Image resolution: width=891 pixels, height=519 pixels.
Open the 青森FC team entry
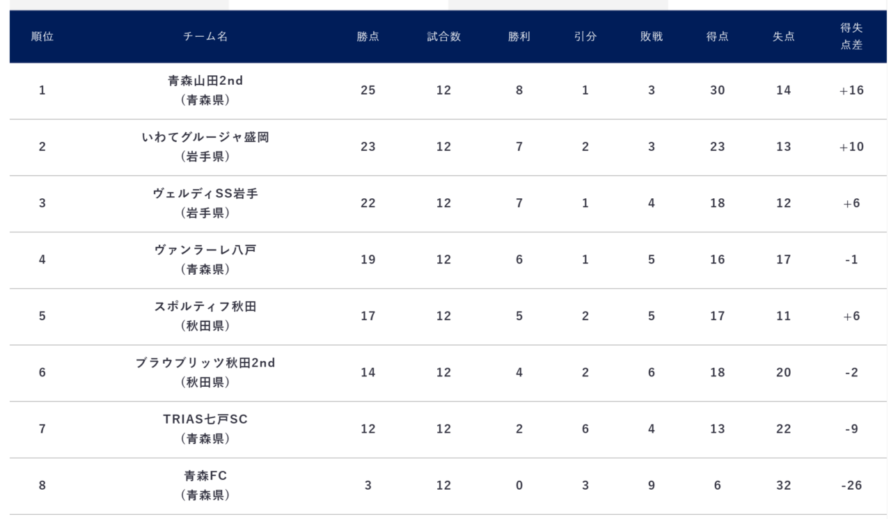tap(205, 477)
